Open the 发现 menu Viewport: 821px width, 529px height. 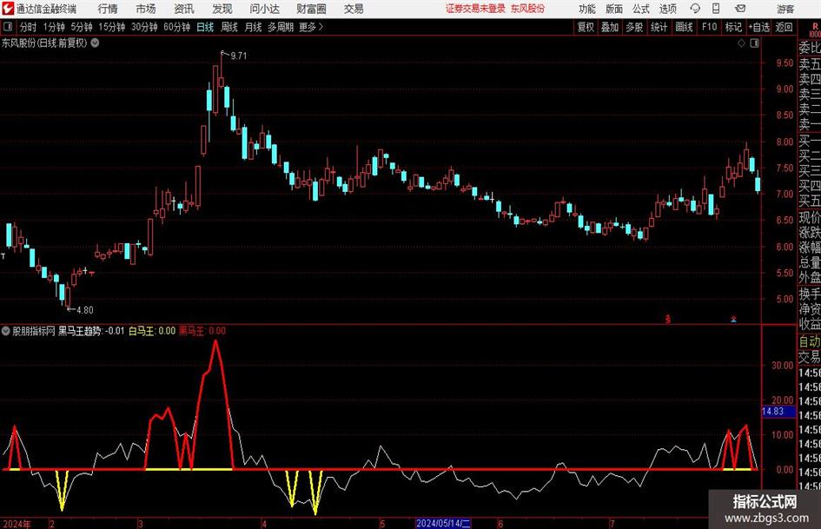222,9
